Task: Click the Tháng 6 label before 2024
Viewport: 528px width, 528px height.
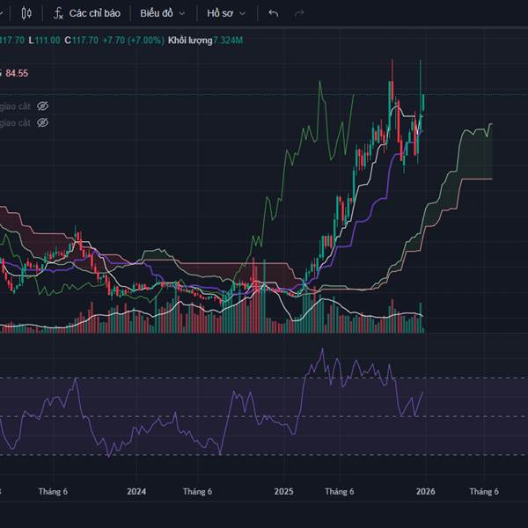Action: click(53, 492)
